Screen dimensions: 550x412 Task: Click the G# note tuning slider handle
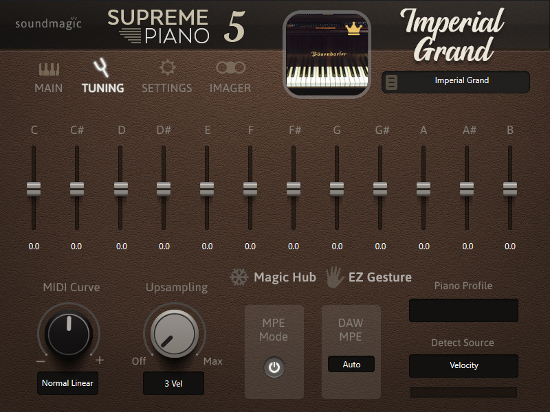coord(380,190)
